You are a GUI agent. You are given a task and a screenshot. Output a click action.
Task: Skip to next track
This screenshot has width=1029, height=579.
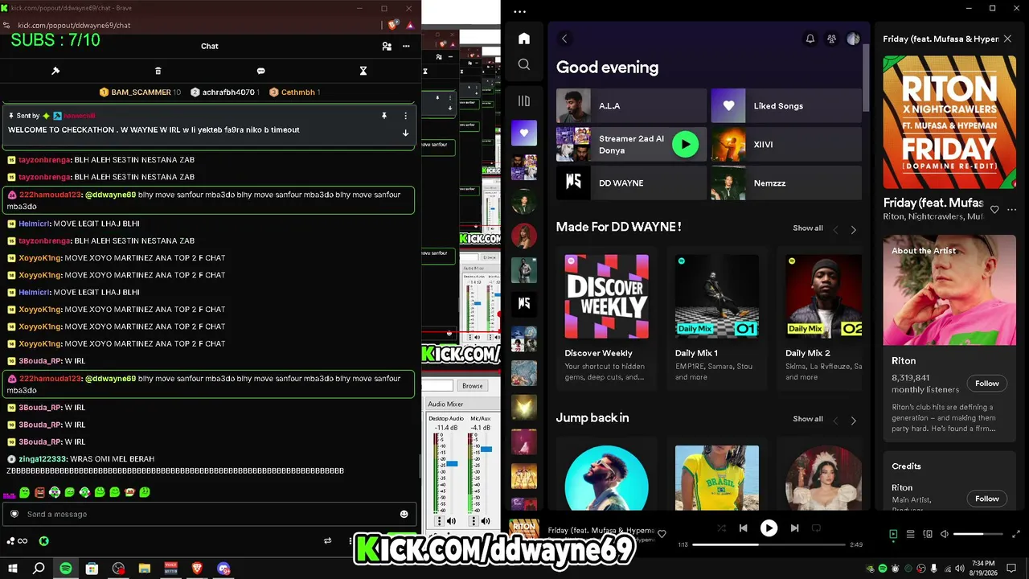point(794,528)
